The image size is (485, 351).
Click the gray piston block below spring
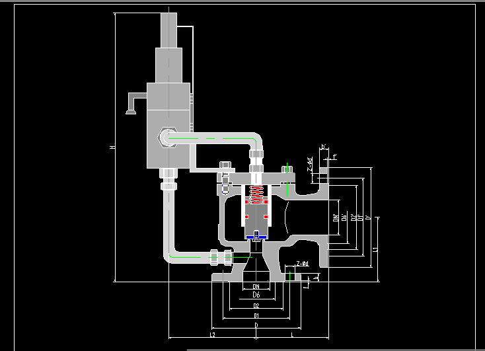[256, 217]
